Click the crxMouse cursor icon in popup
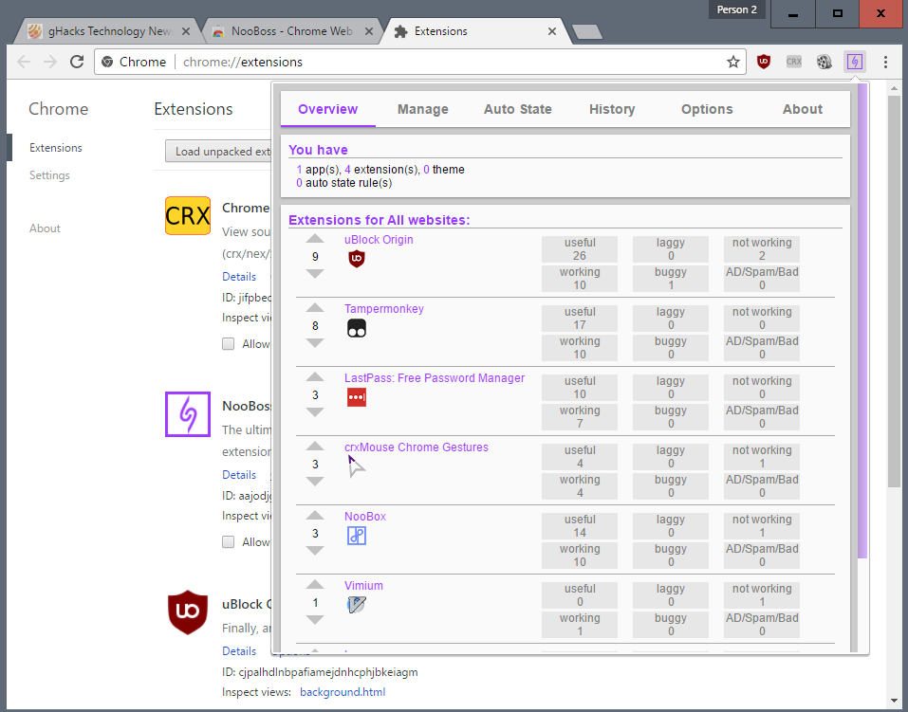 click(356, 466)
